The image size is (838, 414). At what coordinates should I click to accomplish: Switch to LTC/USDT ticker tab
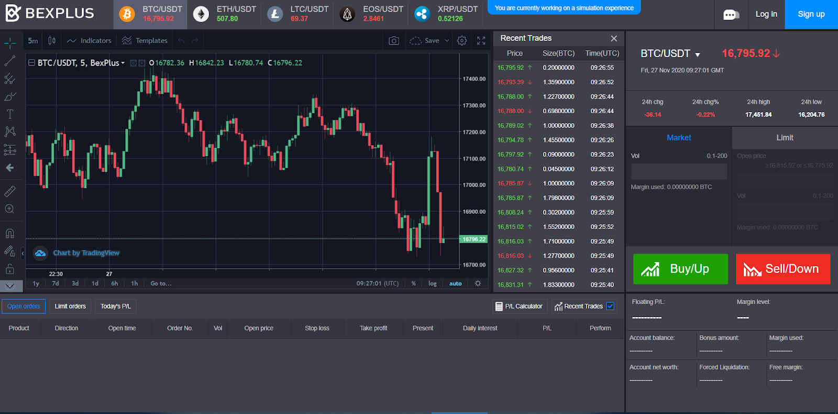point(297,14)
